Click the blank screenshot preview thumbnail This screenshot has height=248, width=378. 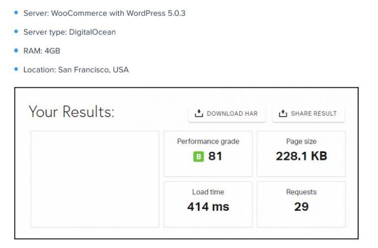pyautogui.click(x=95, y=179)
